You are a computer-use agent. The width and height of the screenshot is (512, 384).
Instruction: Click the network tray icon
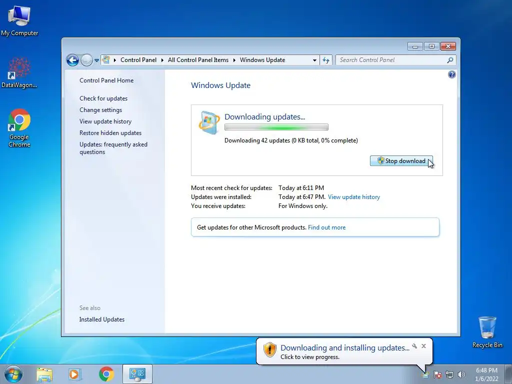click(449, 374)
